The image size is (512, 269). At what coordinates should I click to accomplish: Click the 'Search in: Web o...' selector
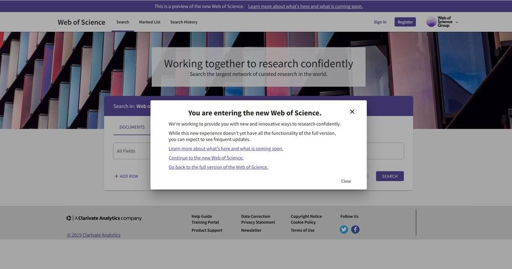(131, 107)
